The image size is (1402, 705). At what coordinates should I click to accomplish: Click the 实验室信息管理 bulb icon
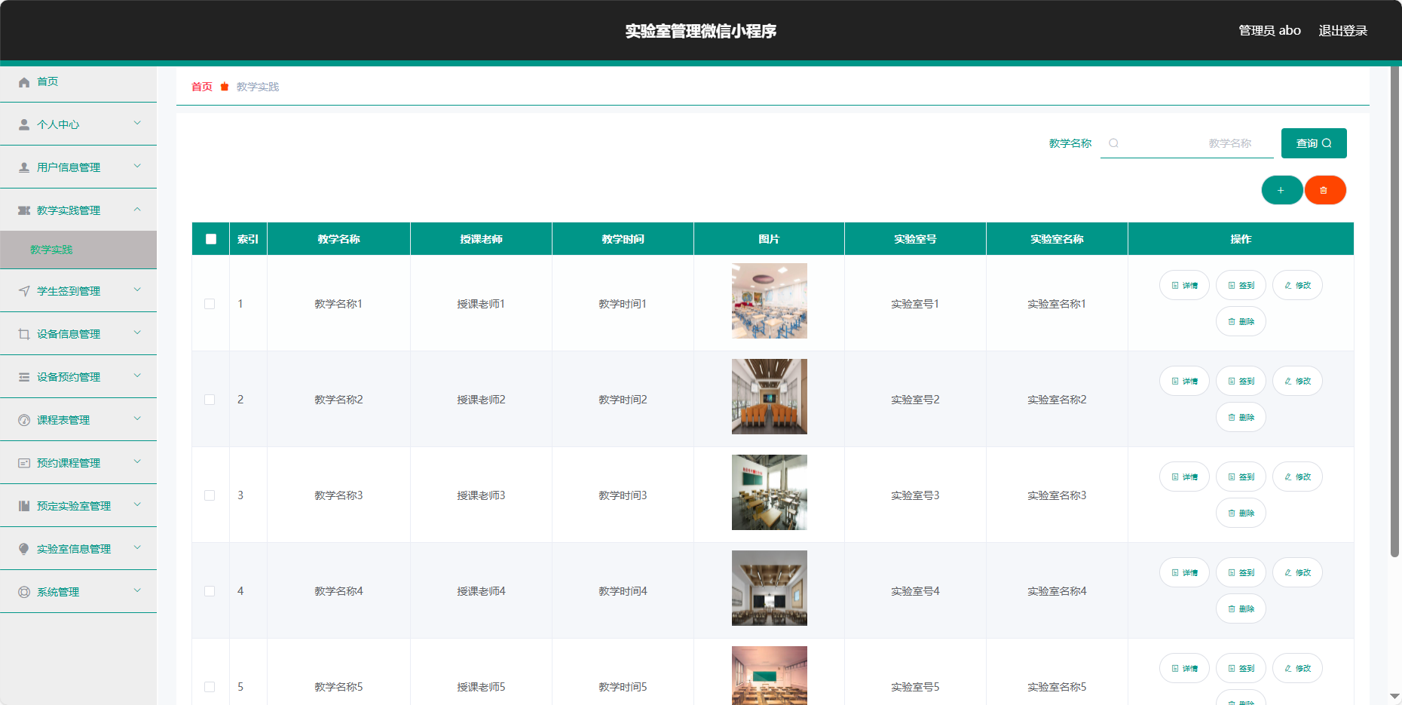click(24, 550)
